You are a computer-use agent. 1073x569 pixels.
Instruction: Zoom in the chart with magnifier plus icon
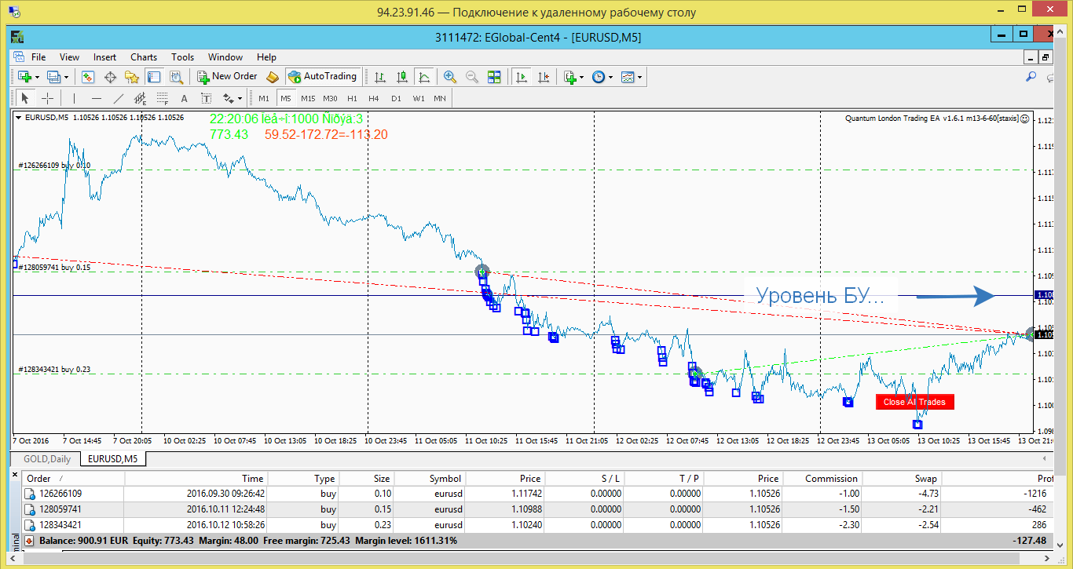pyautogui.click(x=450, y=76)
